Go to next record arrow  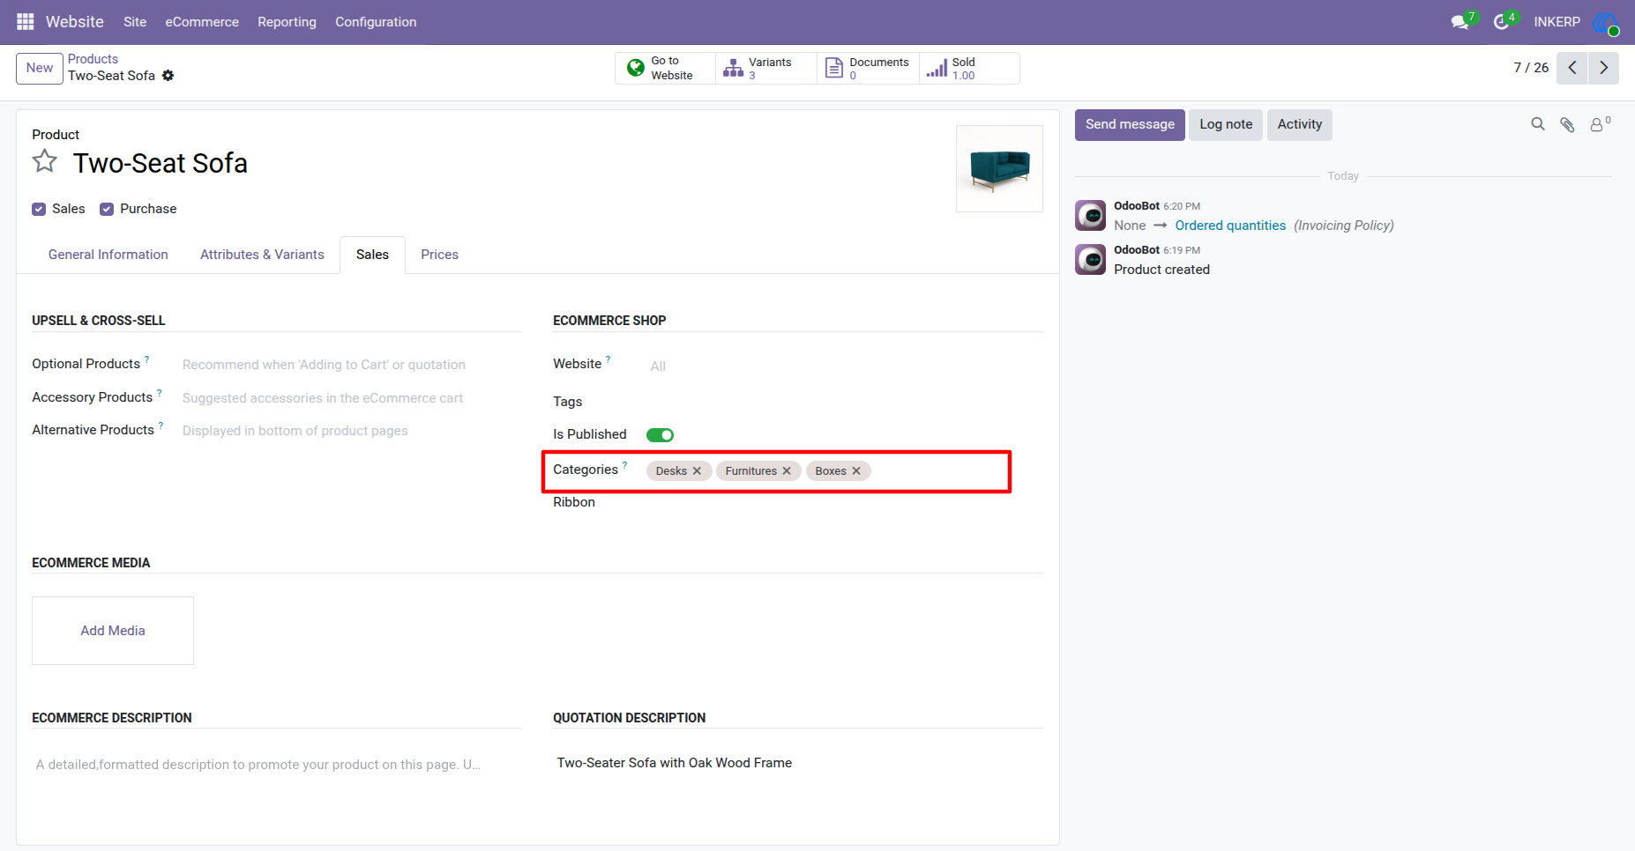1604,68
